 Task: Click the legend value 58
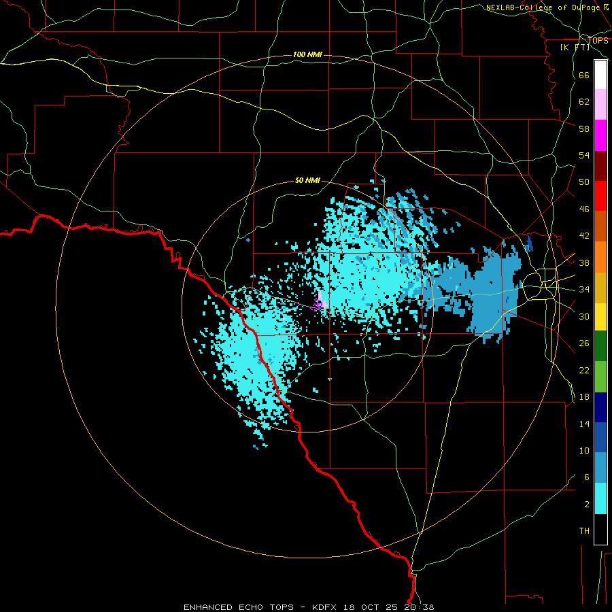[x=584, y=129]
